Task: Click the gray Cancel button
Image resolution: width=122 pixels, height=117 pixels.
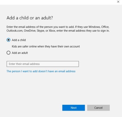Action: [x=99, y=108]
